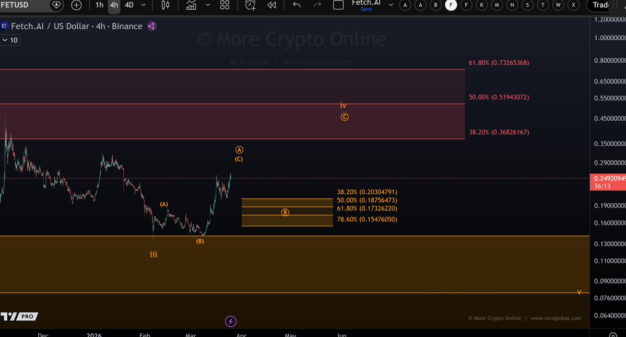
Task: Expand the timeframe dropdown chevron
Action: point(144,5)
